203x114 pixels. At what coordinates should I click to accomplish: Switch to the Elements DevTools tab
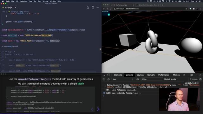[x=118, y=75]
